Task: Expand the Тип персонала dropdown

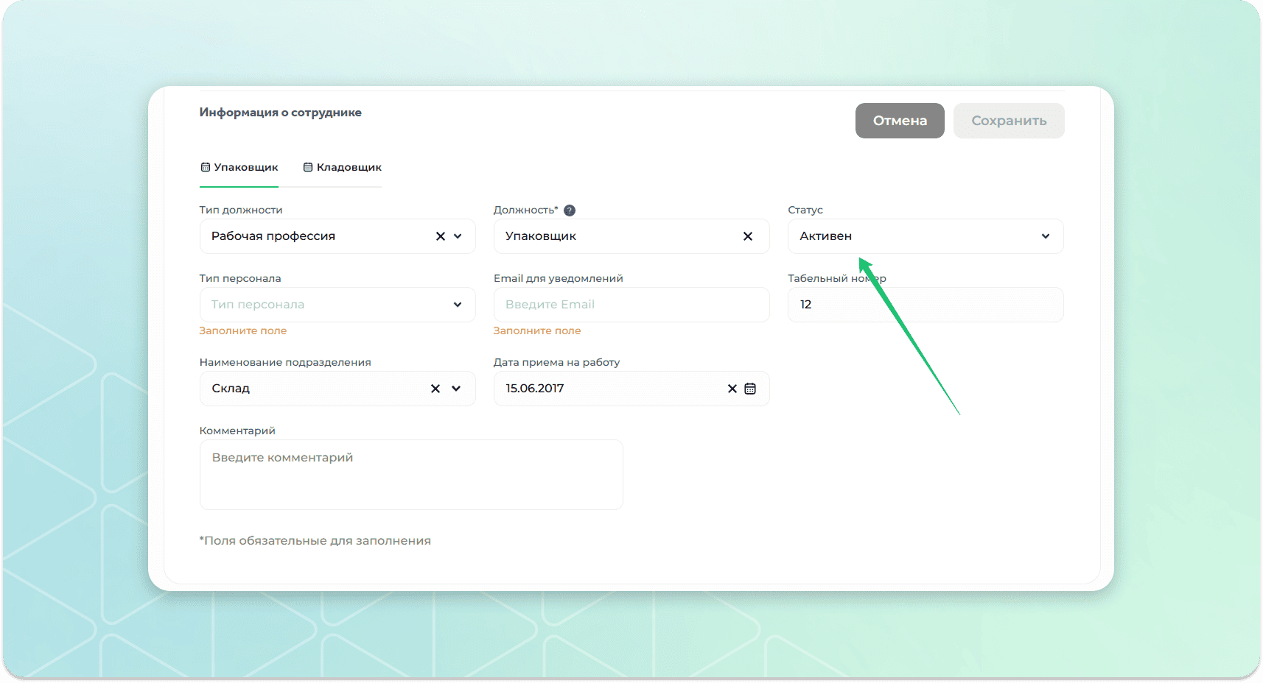Action: pyautogui.click(x=457, y=305)
